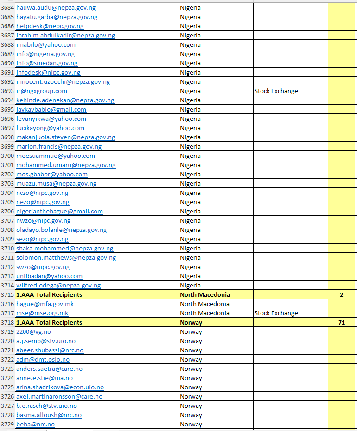Select Stock Exchange cell in row 3717
The height and width of the screenshot is (431, 357).
[x=290, y=313]
